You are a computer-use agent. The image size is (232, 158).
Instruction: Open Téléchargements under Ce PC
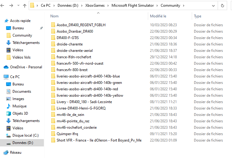point(26,121)
